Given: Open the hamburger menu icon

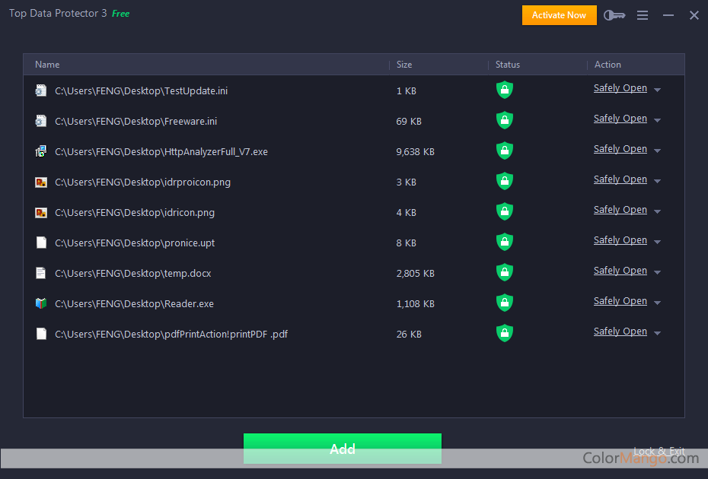Looking at the screenshot, I should click(643, 15).
